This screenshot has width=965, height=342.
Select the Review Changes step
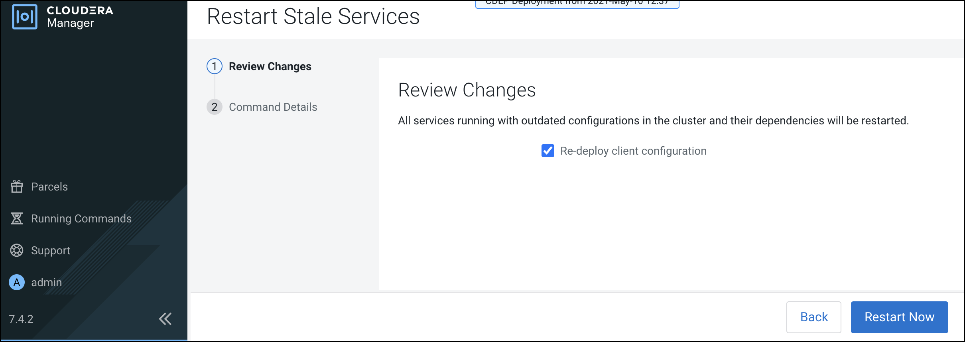pos(270,66)
